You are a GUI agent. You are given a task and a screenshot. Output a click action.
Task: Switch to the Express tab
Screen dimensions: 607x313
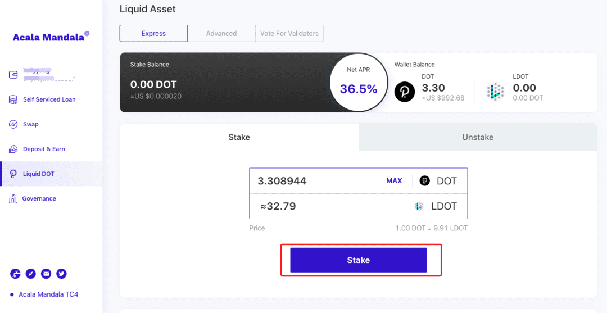pos(153,33)
